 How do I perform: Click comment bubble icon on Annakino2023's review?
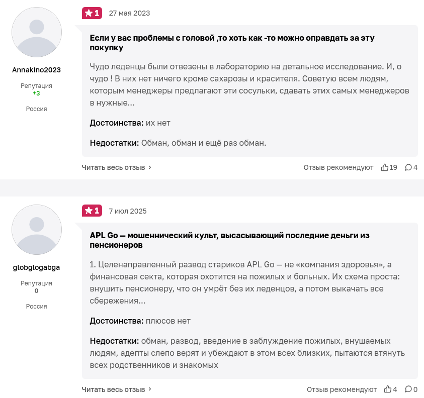408,167
